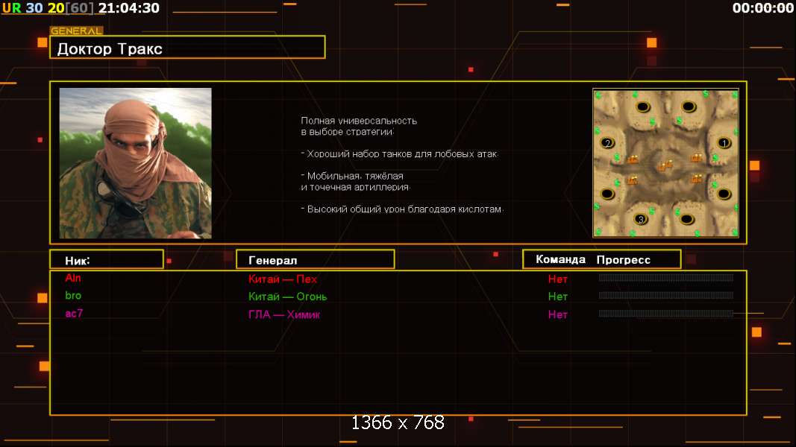Click the Доктор Тракс name field
Image resolution: width=796 pixels, height=447 pixels.
pos(187,47)
